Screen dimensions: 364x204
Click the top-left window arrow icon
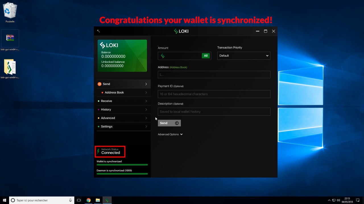(x=98, y=31)
